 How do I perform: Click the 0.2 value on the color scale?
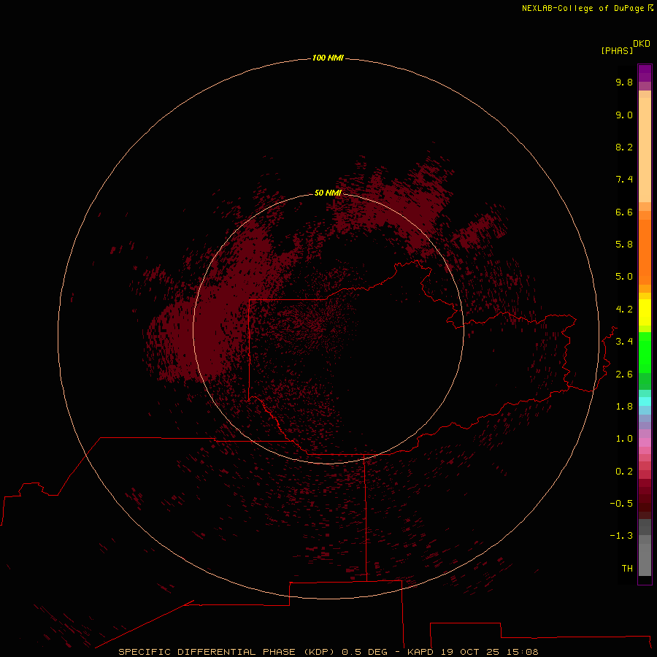point(624,472)
